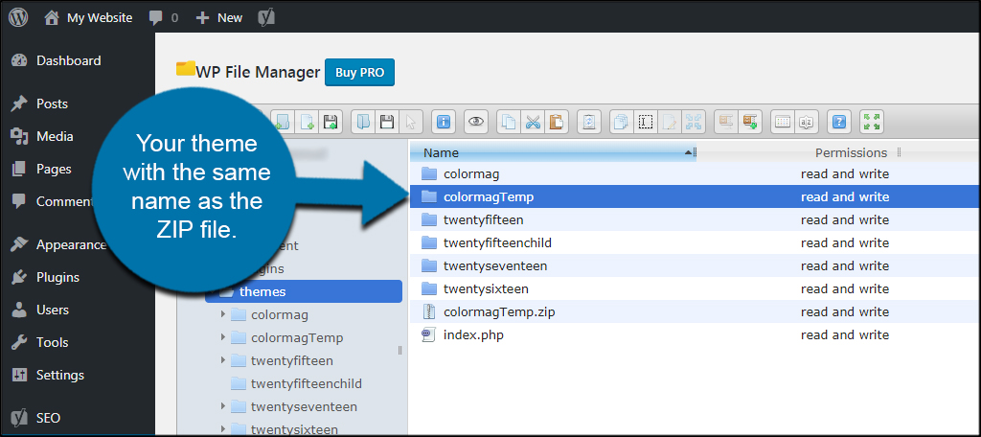This screenshot has height=437, width=981.
Task: Click the arrow cursor select-file toolbar icon
Action: (x=410, y=122)
